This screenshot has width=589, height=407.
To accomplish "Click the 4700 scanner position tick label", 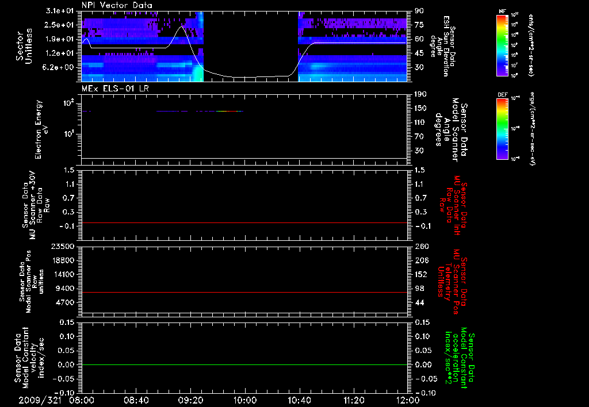I will click(x=64, y=302).
